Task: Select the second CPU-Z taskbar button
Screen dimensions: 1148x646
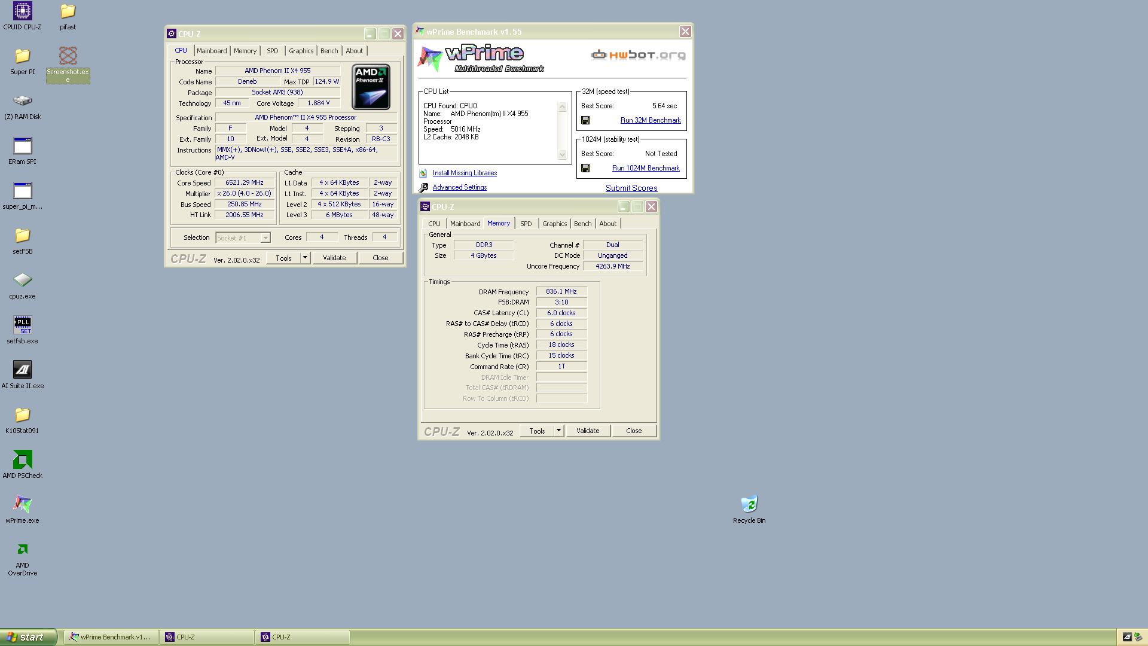Action: (x=303, y=637)
